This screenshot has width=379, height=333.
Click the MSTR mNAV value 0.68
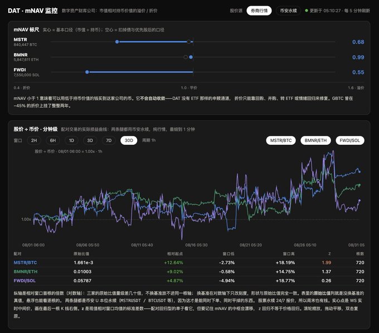point(358,42)
